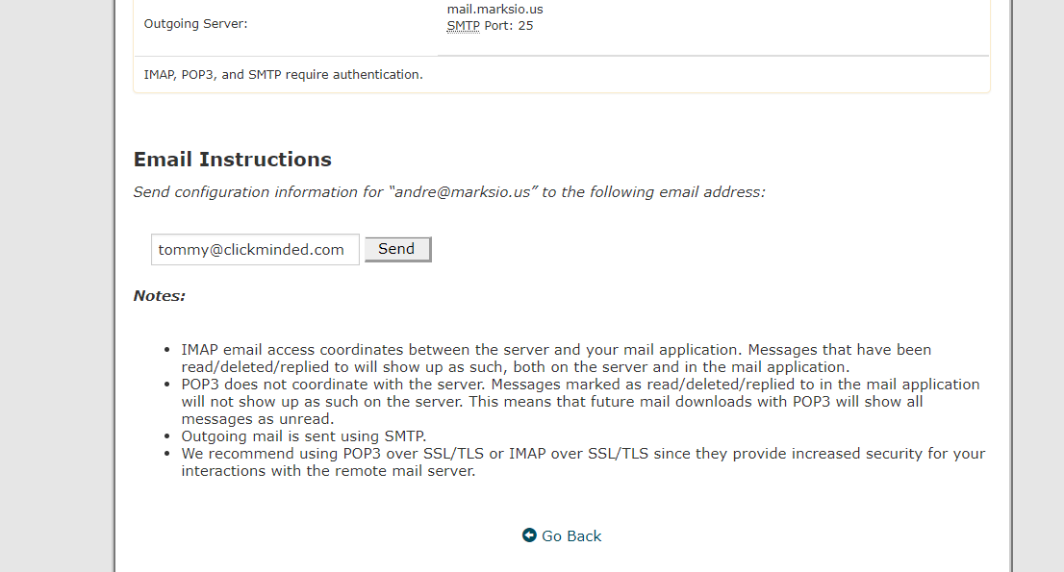Click the IMAP email access note

point(556,358)
